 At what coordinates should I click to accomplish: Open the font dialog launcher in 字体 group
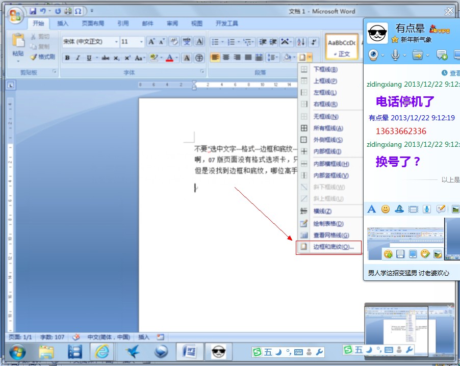(x=202, y=71)
